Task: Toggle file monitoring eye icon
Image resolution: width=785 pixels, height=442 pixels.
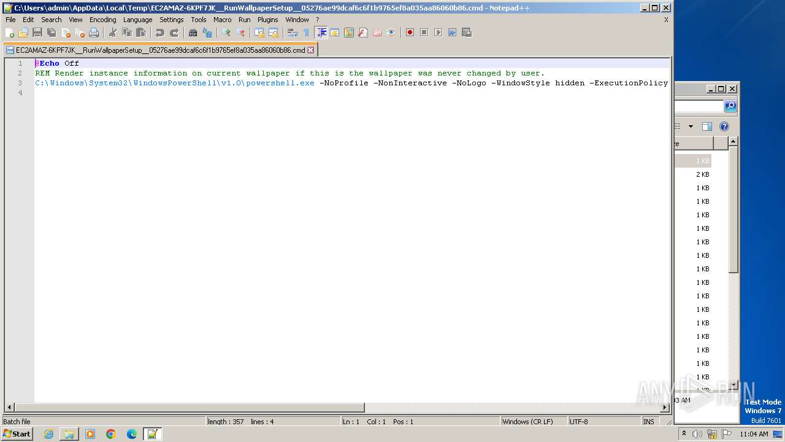Action: (391, 33)
